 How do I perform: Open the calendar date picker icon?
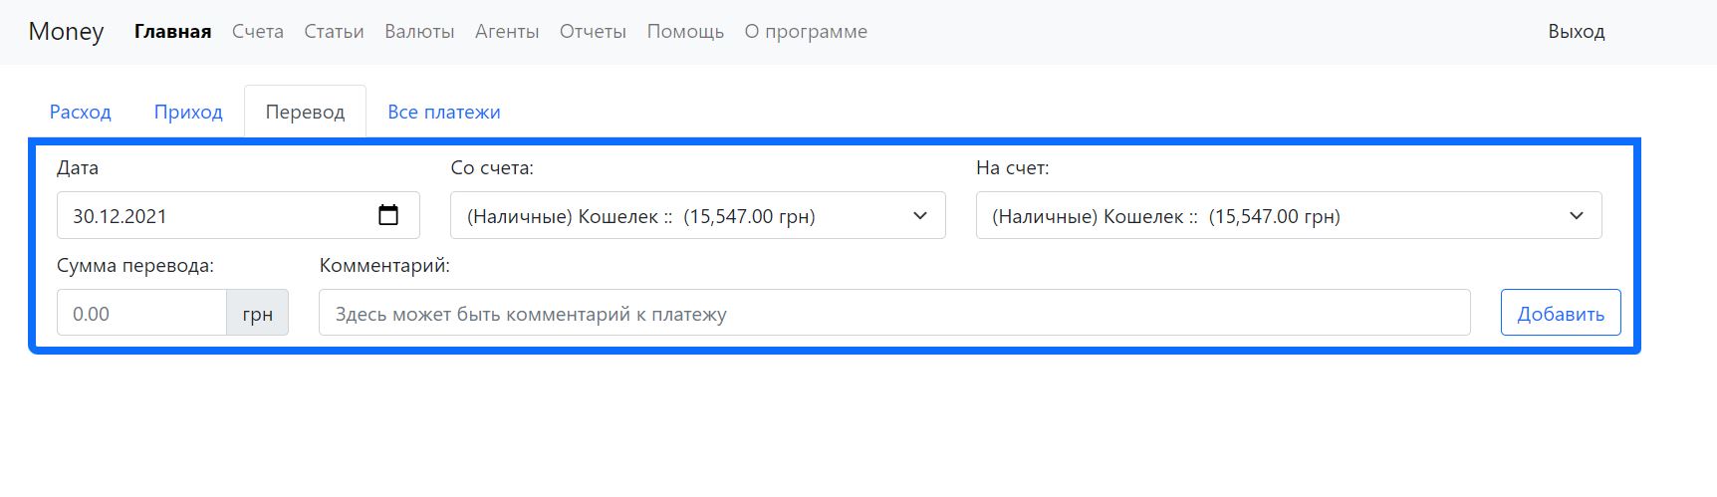point(388,215)
